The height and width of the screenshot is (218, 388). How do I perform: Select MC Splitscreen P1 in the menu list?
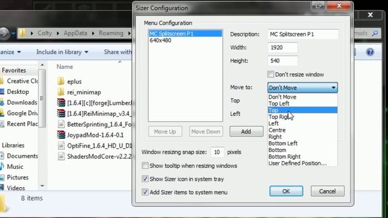point(185,34)
